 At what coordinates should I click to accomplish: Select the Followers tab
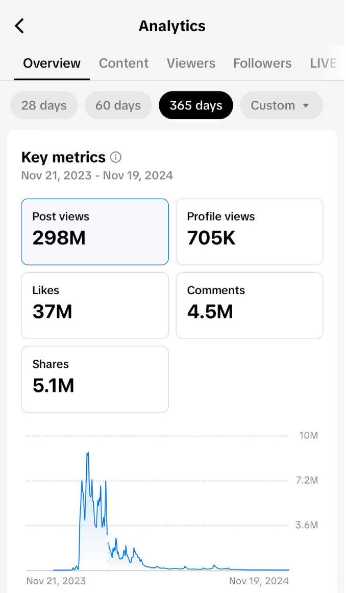tap(262, 63)
